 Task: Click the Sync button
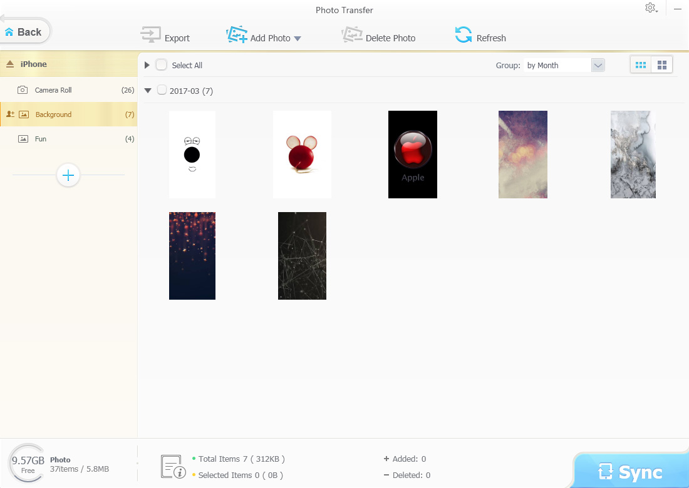pos(631,472)
